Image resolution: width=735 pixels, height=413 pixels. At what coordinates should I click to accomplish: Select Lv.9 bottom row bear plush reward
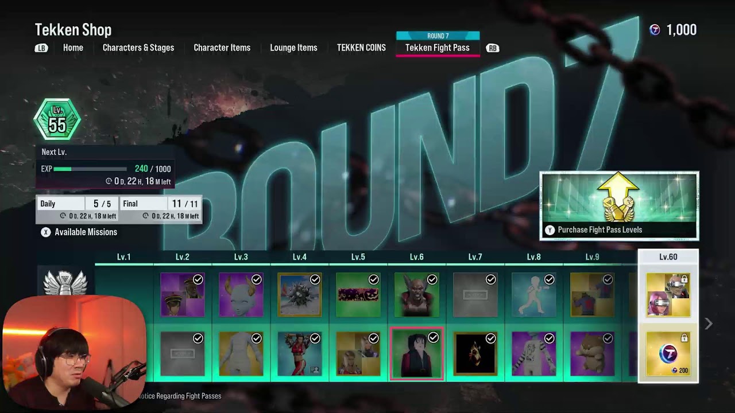pyautogui.click(x=593, y=354)
